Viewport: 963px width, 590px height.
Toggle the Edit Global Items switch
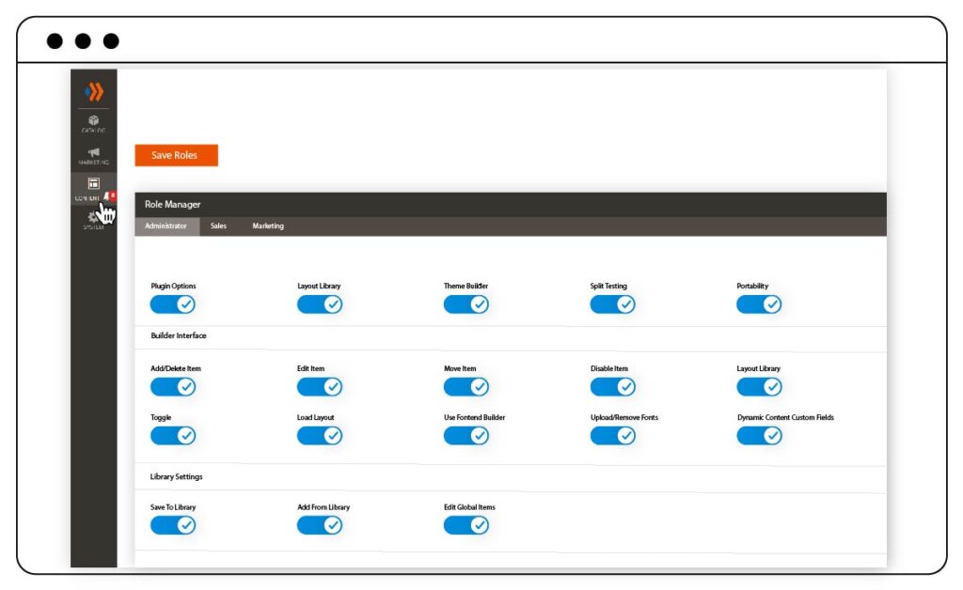click(x=466, y=525)
